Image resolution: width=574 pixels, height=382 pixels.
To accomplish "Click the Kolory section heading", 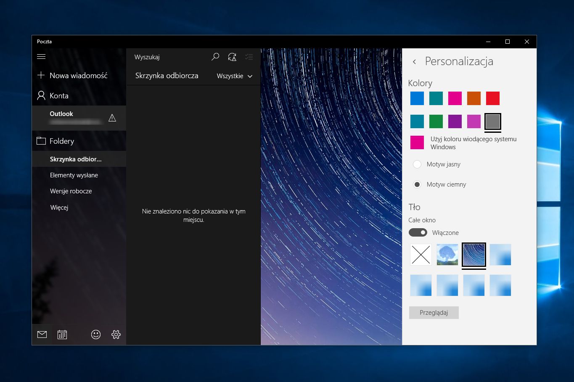I will coord(420,83).
